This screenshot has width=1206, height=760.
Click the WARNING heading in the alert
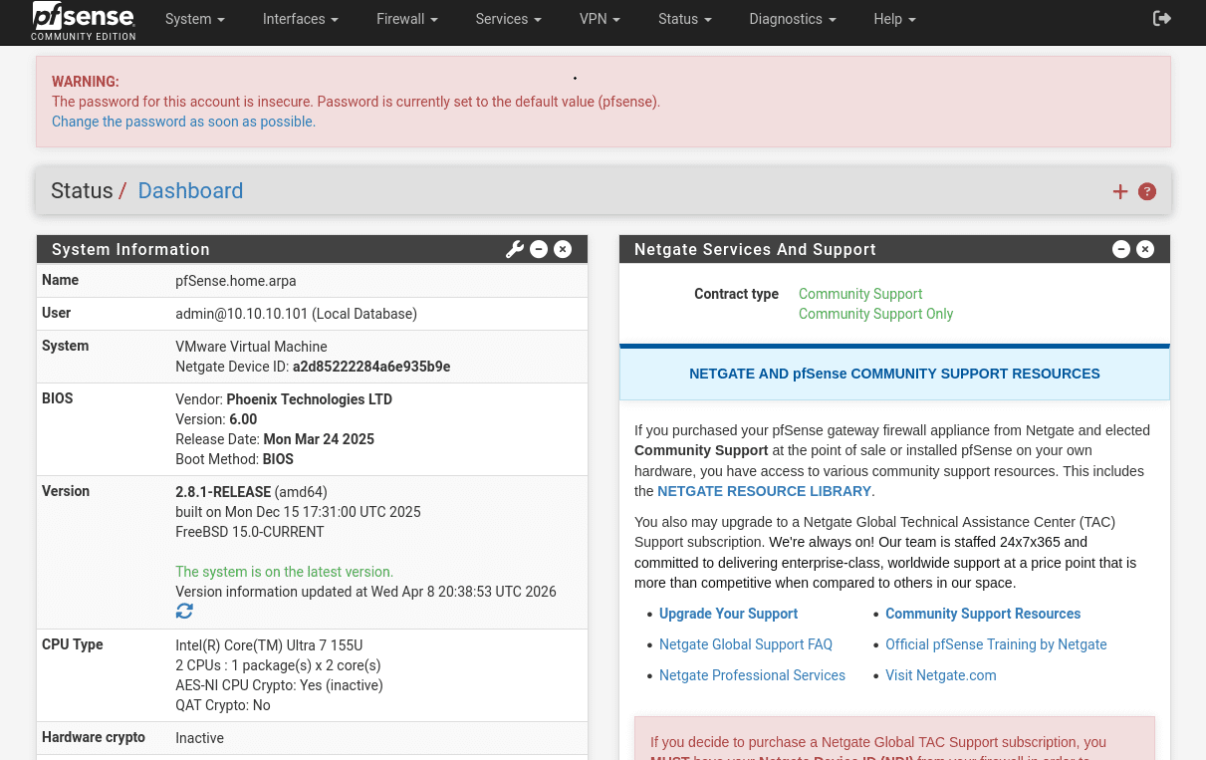(x=86, y=82)
